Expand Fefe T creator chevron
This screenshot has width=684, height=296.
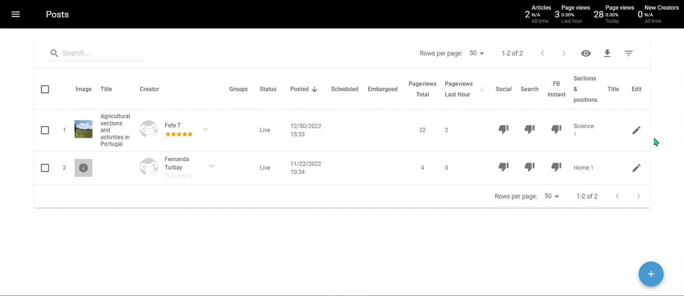[x=205, y=129]
